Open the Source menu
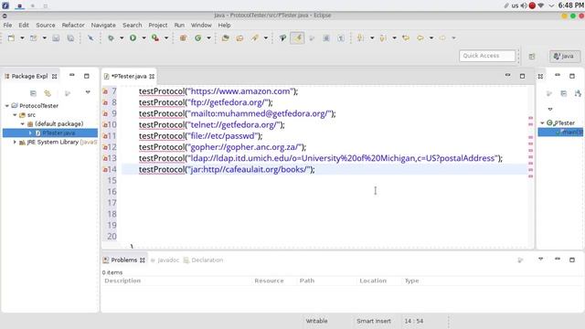The width and height of the screenshot is (585, 329). click(x=46, y=25)
